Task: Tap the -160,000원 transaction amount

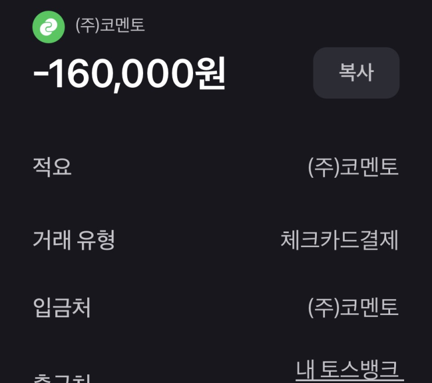Action: [x=129, y=74]
